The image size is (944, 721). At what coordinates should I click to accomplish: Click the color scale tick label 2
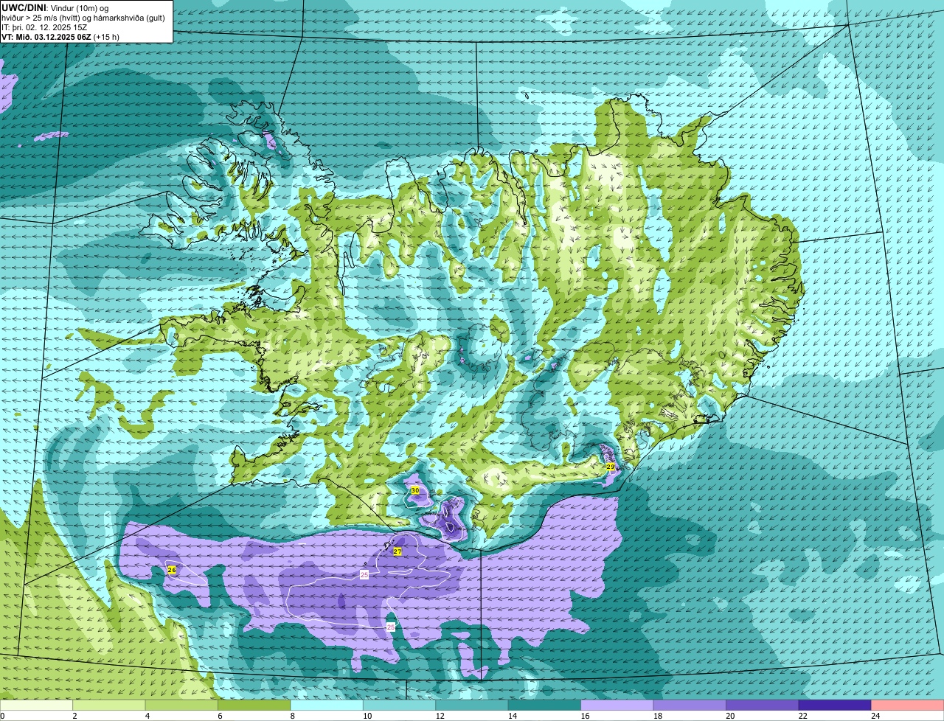[74, 716]
